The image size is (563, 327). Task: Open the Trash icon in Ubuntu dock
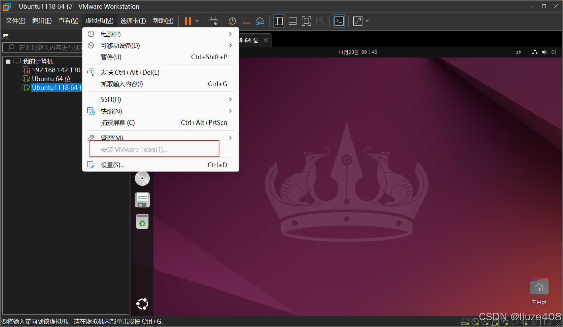(142, 221)
